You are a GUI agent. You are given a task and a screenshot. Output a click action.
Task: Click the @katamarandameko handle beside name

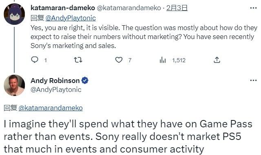129,8
